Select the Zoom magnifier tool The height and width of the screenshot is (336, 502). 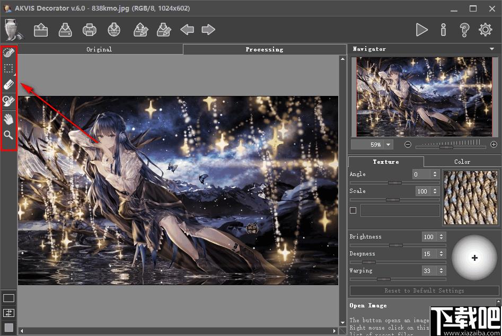coord(8,135)
